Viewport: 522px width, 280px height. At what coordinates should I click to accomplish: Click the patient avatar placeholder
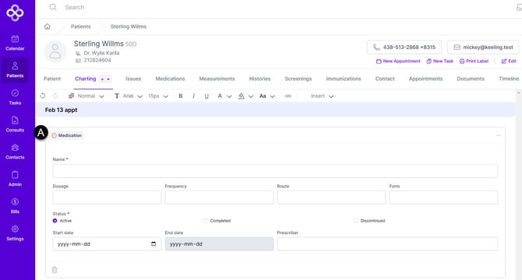[x=55, y=51]
